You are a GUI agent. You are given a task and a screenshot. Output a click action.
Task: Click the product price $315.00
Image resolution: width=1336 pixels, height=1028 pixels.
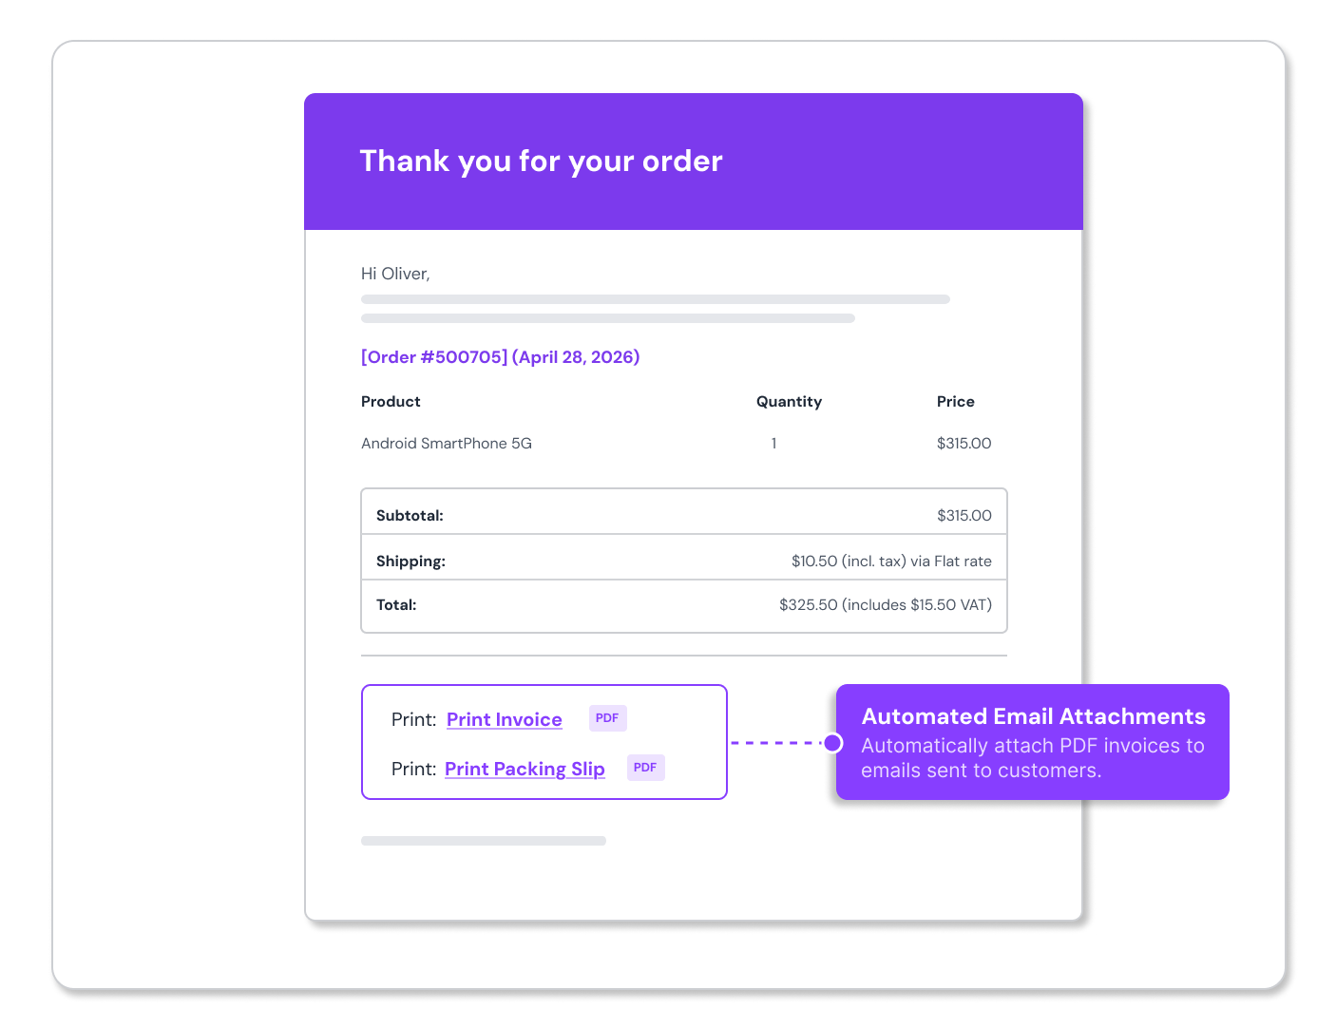coord(964,444)
